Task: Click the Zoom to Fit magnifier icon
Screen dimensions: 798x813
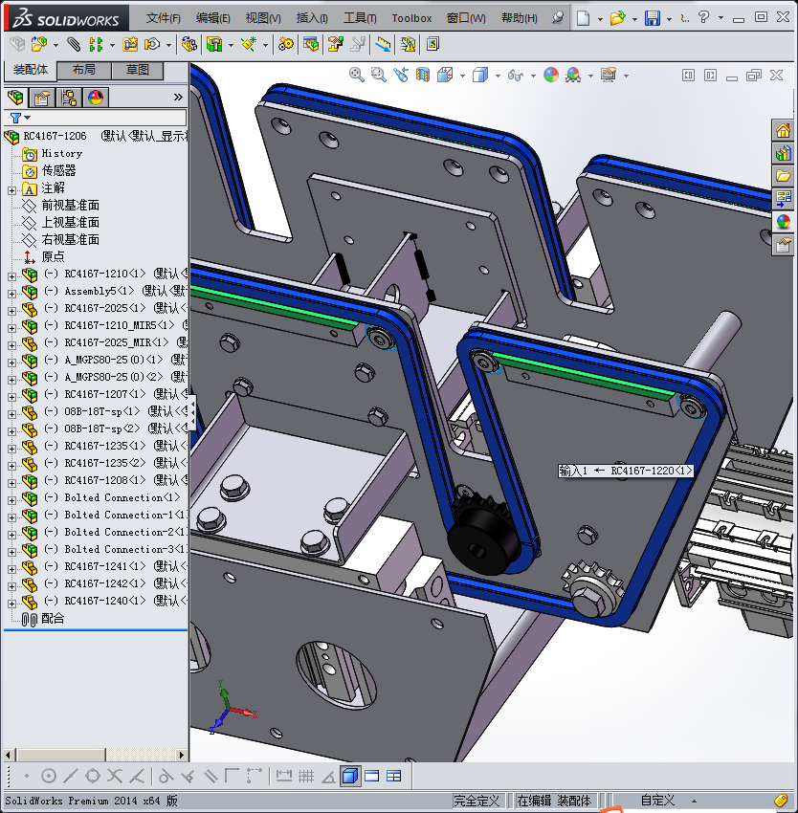Action: [357, 75]
